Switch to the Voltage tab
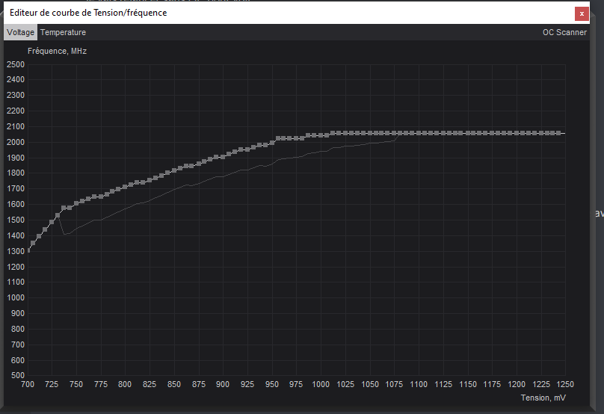This screenshot has width=604, height=414. (x=19, y=32)
